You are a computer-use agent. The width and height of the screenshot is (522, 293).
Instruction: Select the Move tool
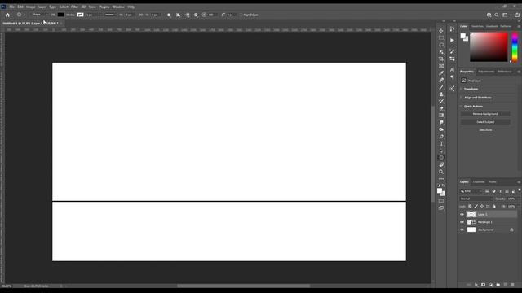coord(441,31)
